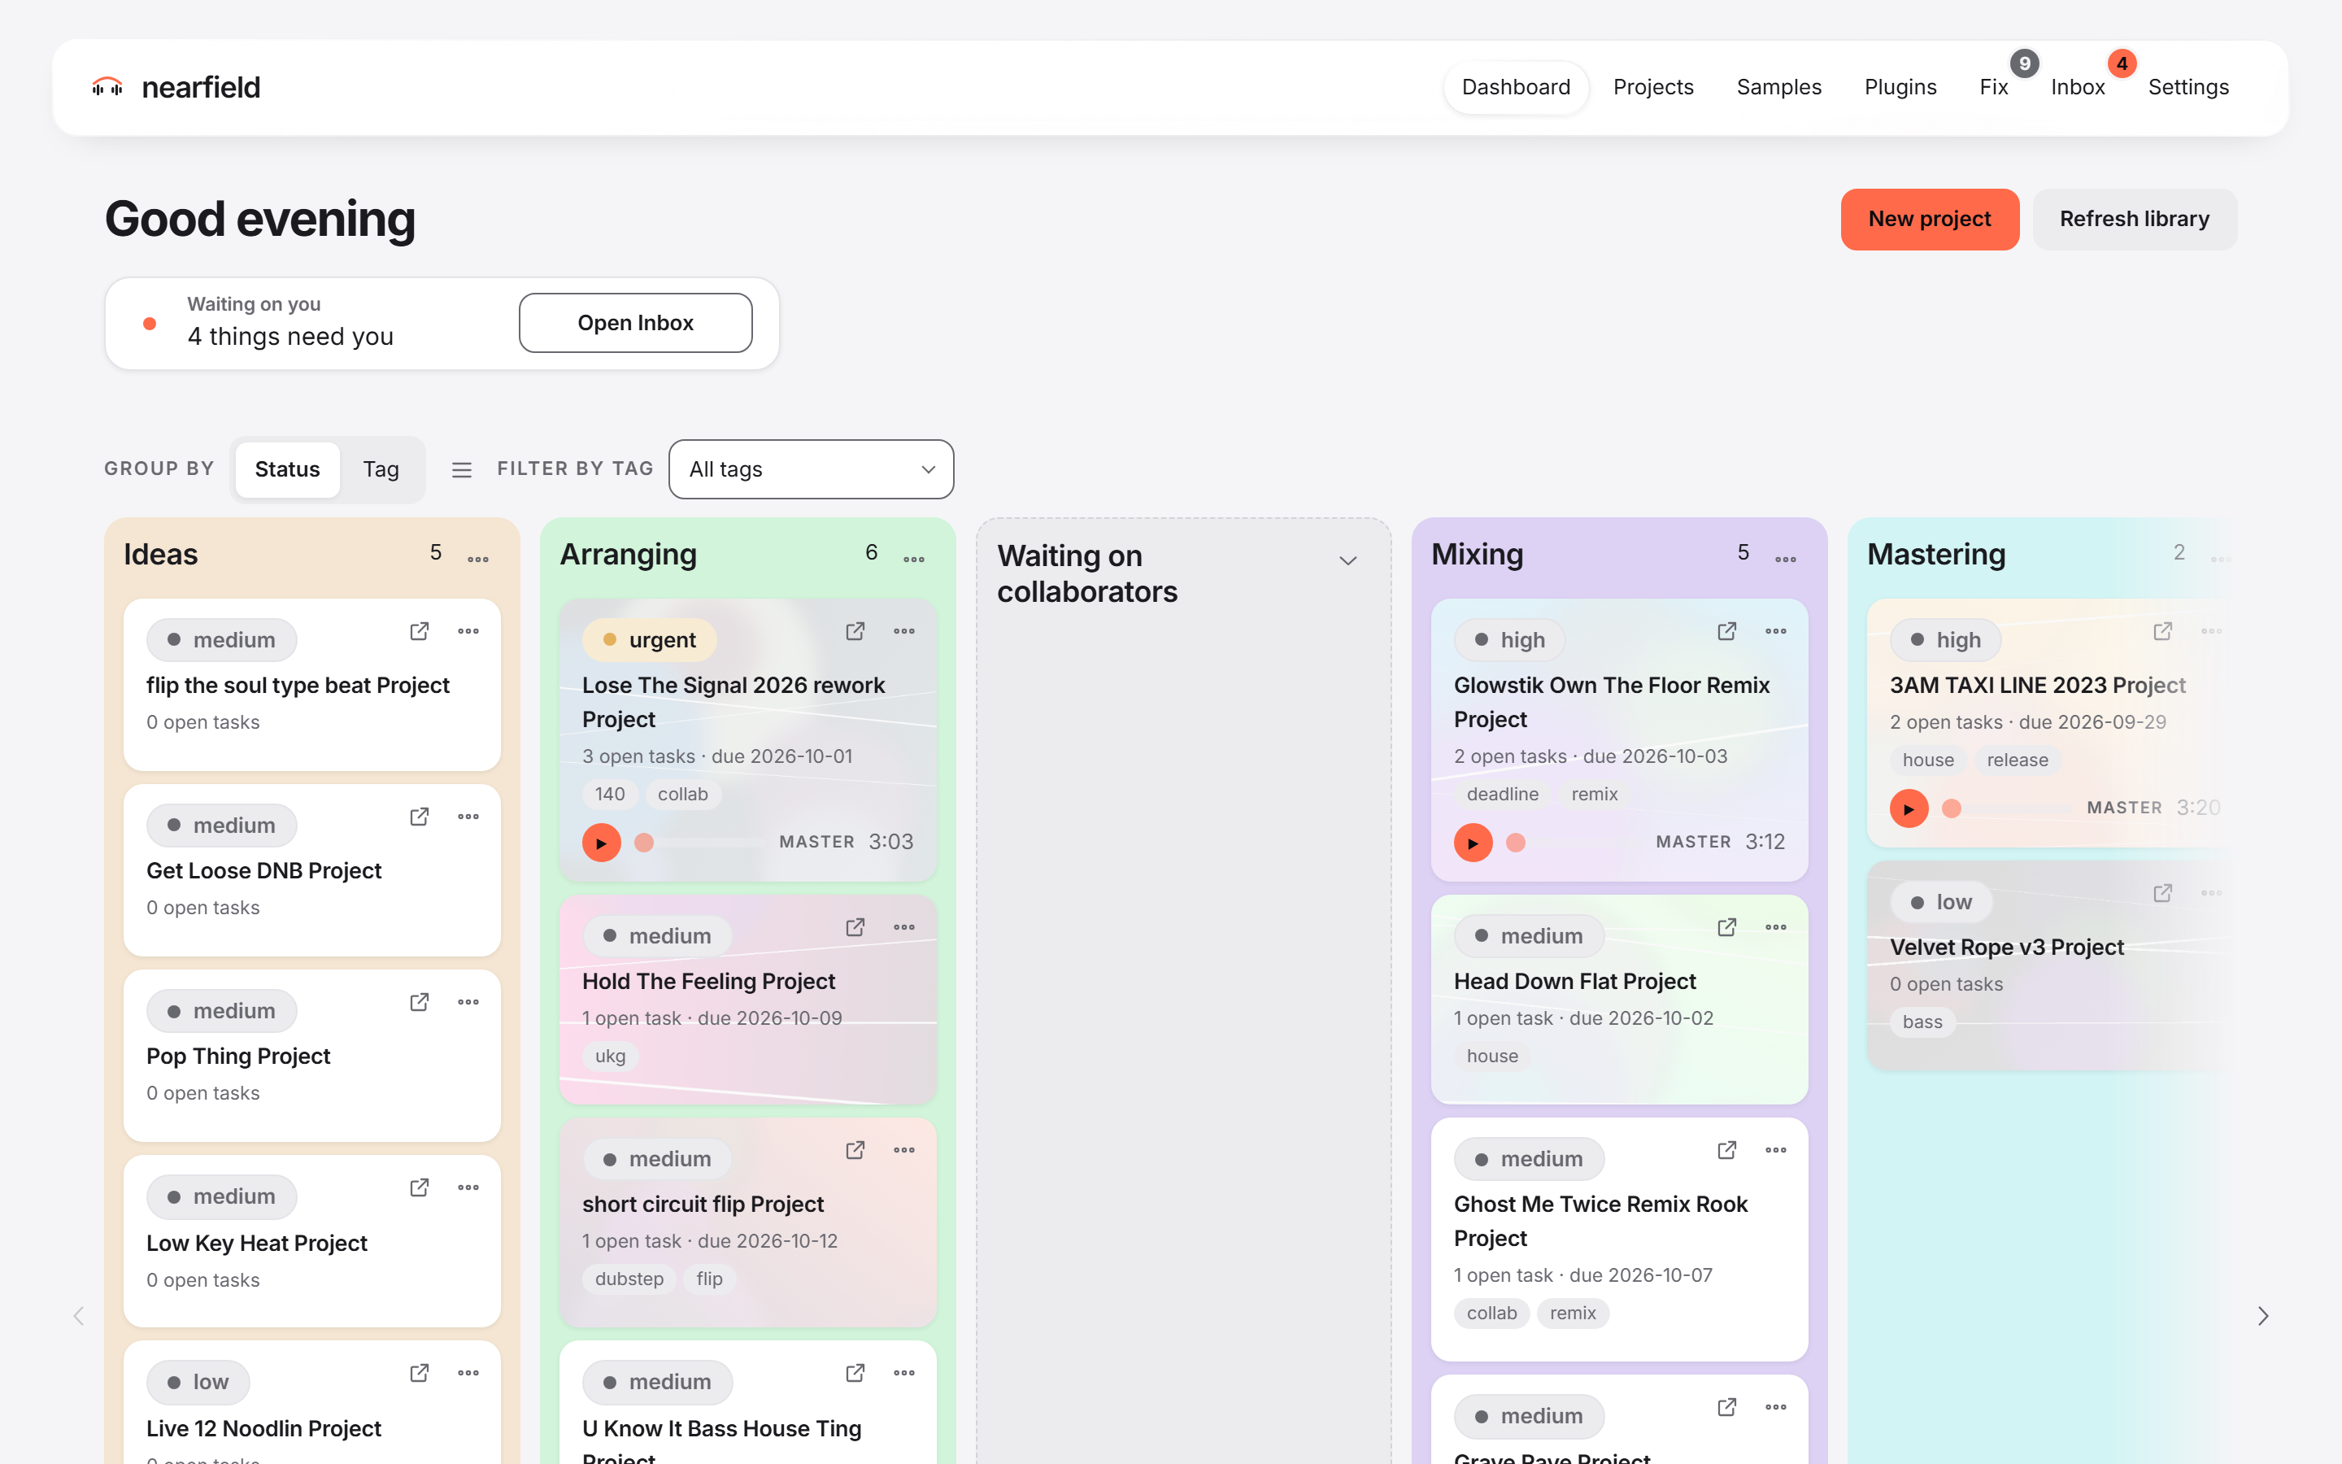Play the Glowstik Own The Floor Remix master

pos(1473,843)
